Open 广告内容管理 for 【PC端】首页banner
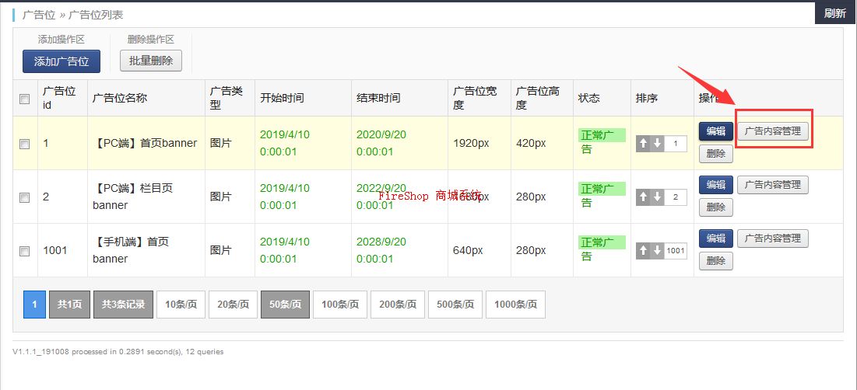The width and height of the screenshot is (857, 390). tap(773, 131)
